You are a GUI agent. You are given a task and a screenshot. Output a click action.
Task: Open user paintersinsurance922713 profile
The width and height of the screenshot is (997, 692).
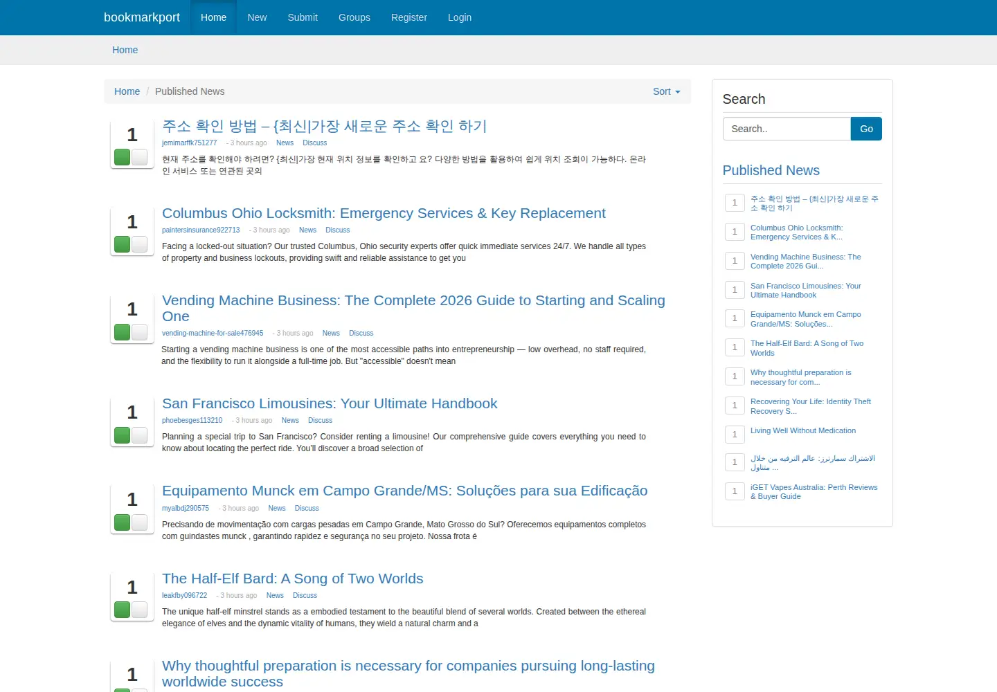click(201, 230)
